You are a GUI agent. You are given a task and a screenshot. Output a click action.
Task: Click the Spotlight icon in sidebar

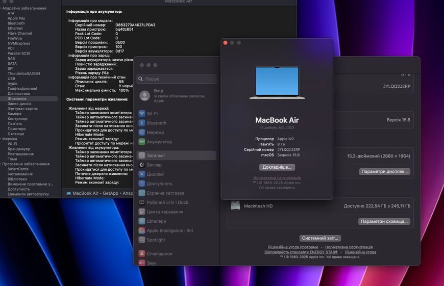(142, 240)
